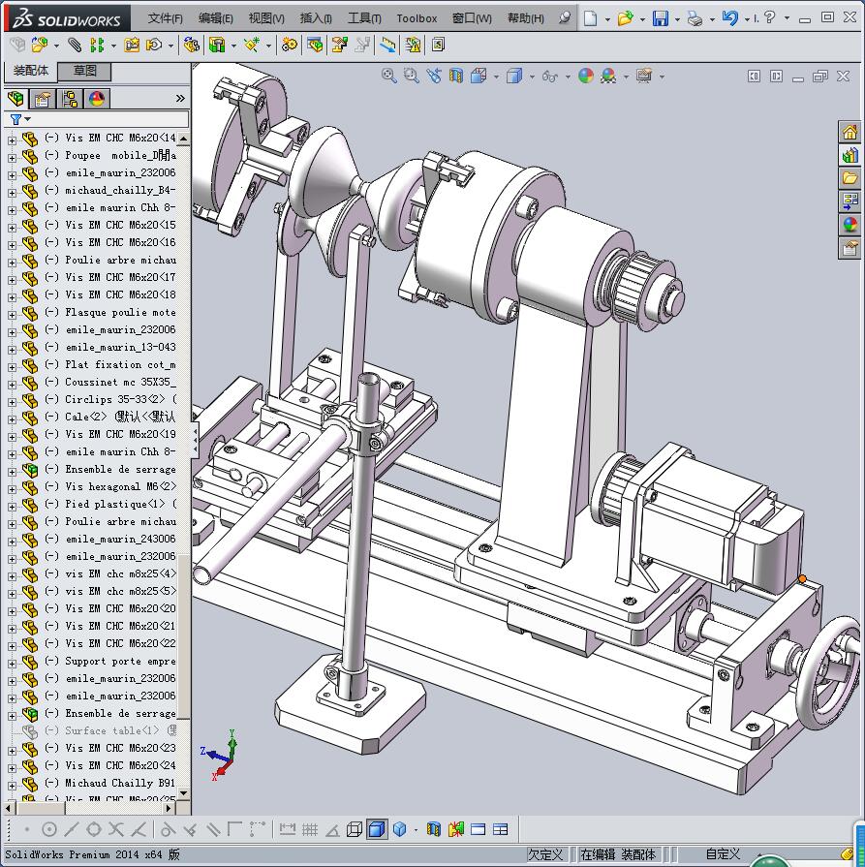Open the Design Library in task pane
This screenshot has width=865, height=867.
[x=850, y=155]
